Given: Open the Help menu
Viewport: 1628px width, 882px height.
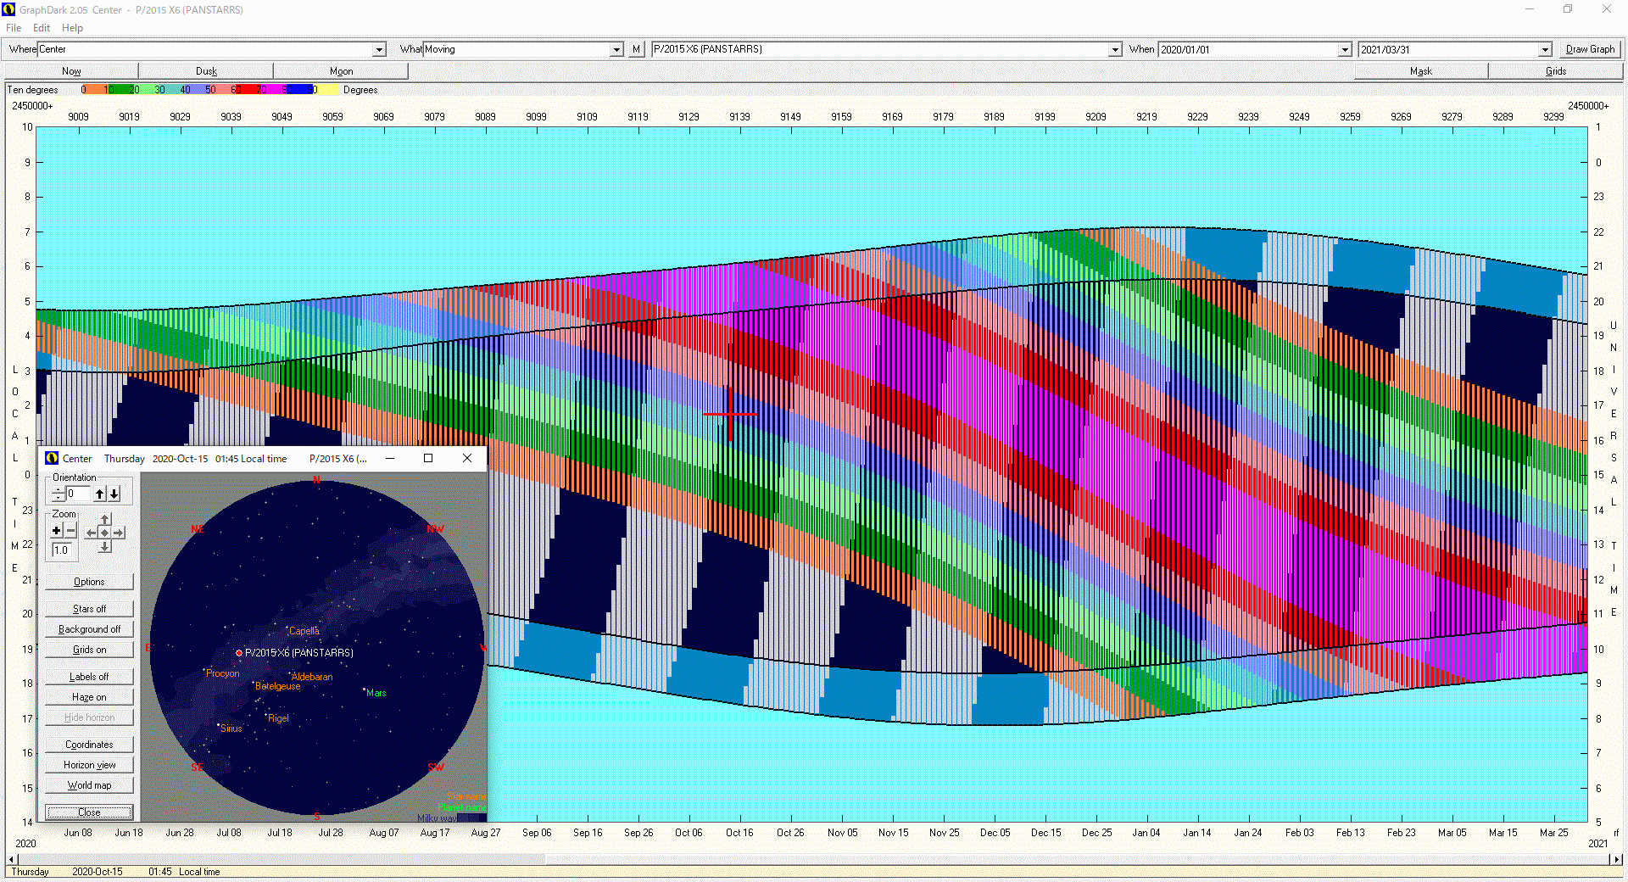Looking at the screenshot, I should tap(73, 28).
